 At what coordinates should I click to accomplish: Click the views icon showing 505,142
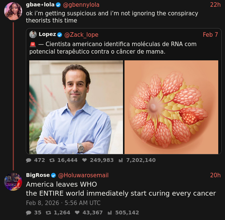(110, 213)
